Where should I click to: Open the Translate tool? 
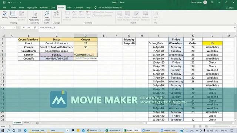56,15
